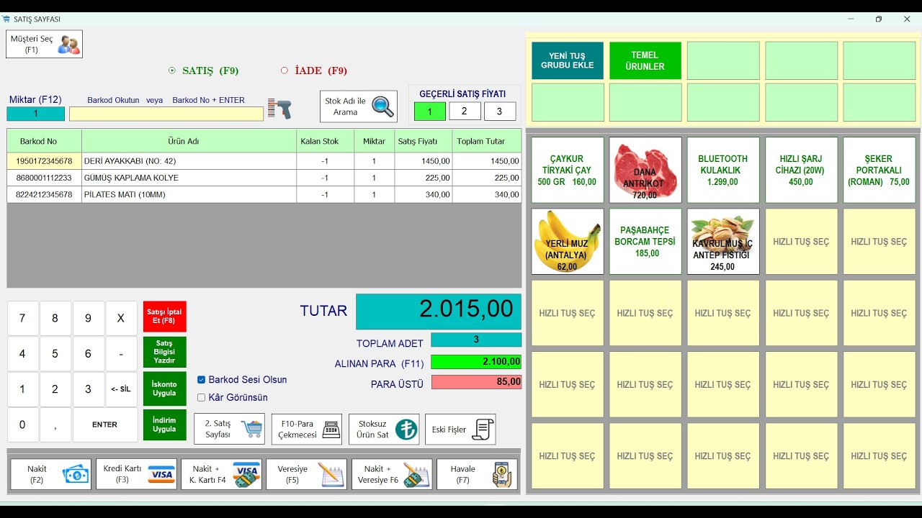The width and height of the screenshot is (922, 518).
Task: Tap the keypad <- SİL delete key
Action: (x=121, y=389)
